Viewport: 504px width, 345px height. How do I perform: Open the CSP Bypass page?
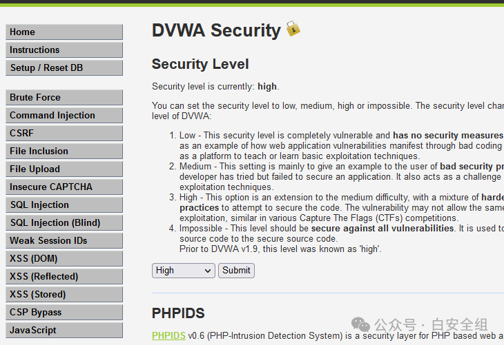pyautogui.click(x=64, y=313)
